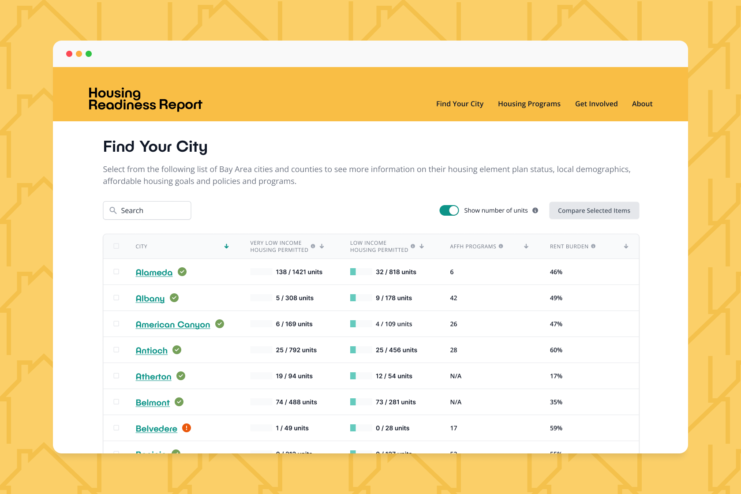
Task: Click the yellow minimize window dot
Action: click(79, 54)
